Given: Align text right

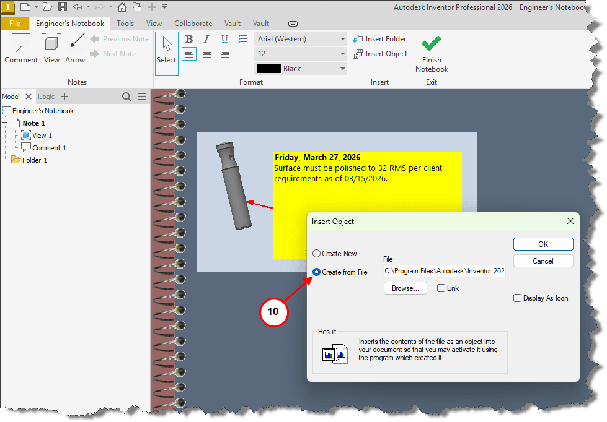Looking at the screenshot, I should [x=225, y=54].
